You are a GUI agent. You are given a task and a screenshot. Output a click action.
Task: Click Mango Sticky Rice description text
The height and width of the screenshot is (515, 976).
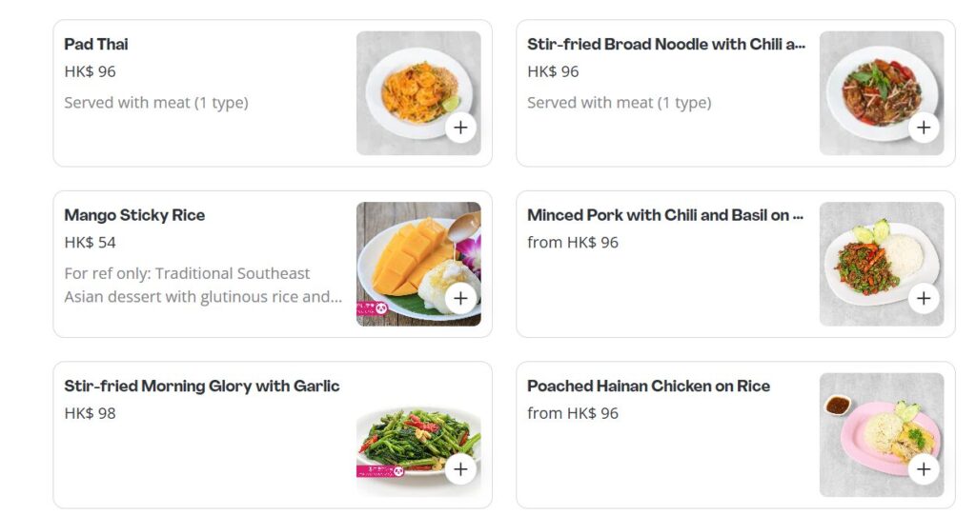coord(204,285)
